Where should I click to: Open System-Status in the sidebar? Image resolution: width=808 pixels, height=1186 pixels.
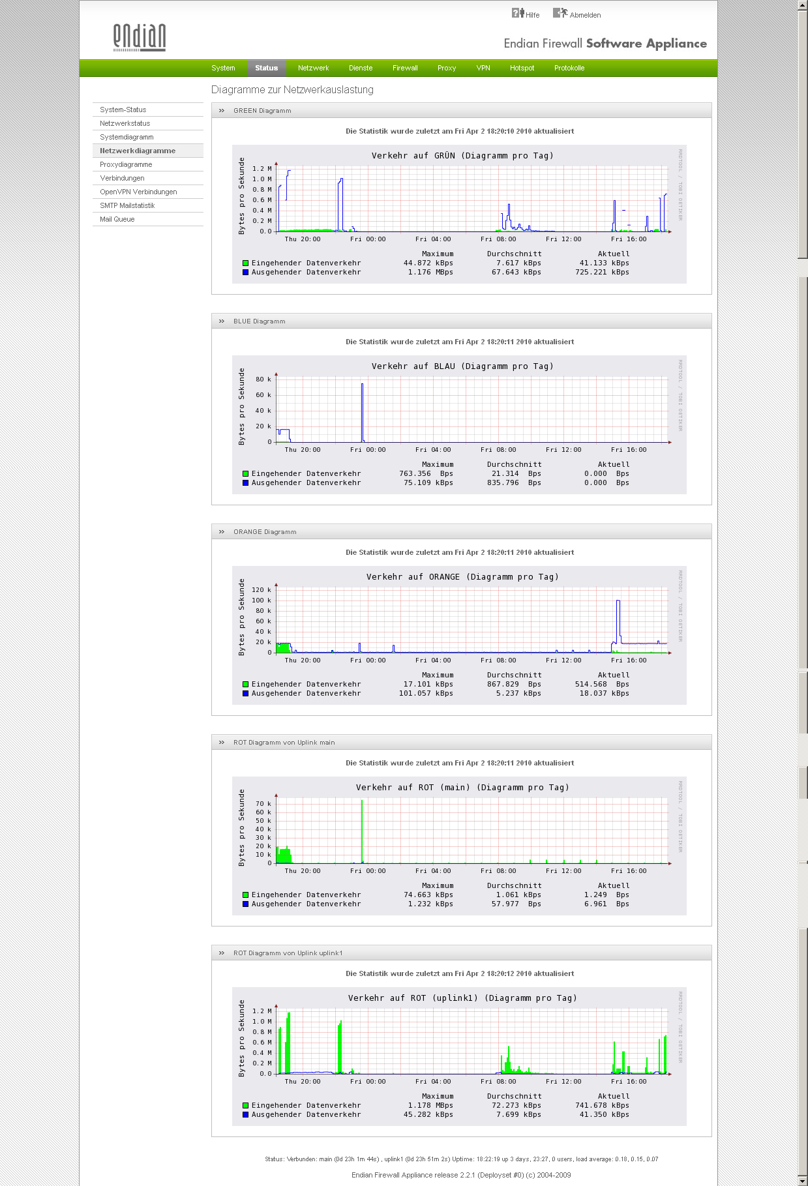click(123, 110)
